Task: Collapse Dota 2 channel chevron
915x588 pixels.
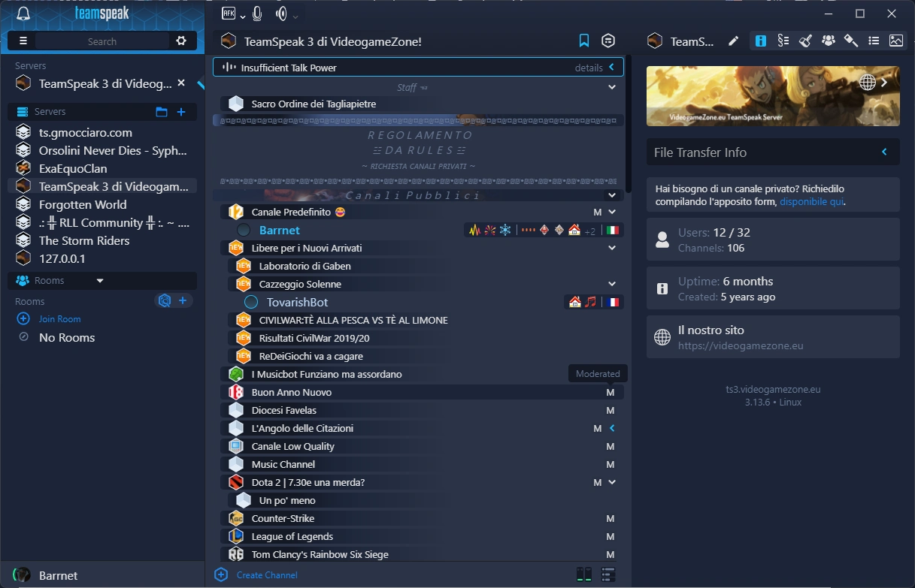Action: coord(612,482)
